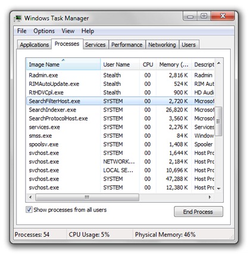Viewport: 250px width, 257px height.
Task: Select the services.exe process
Action: (120, 127)
